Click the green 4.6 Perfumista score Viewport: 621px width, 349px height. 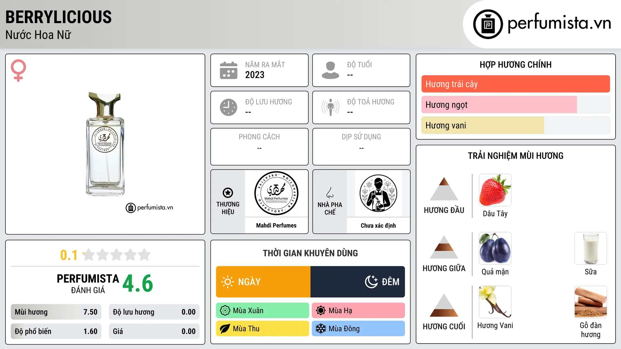138,284
